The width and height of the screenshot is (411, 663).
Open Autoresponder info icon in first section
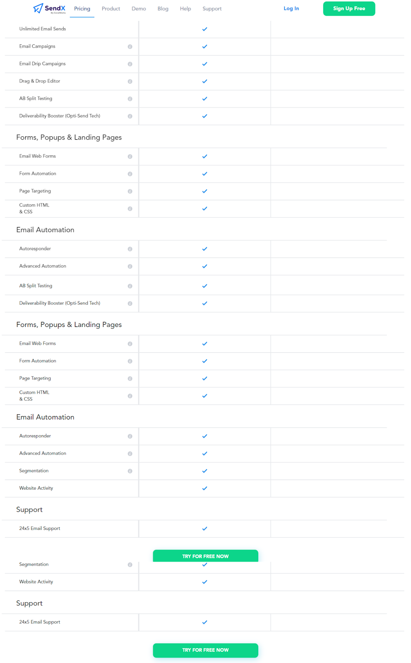tap(130, 249)
